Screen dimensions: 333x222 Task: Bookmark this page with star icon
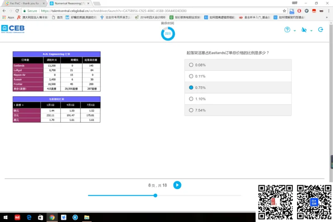point(284,11)
